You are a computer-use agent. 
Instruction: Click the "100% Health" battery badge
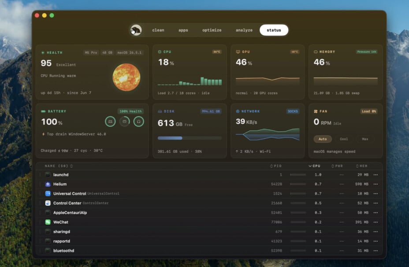click(x=130, y=111)
